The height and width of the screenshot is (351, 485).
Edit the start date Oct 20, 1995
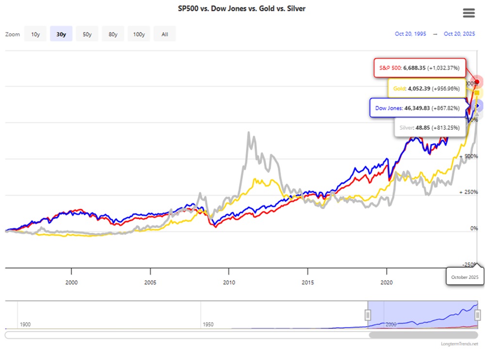tap(410, 34)
